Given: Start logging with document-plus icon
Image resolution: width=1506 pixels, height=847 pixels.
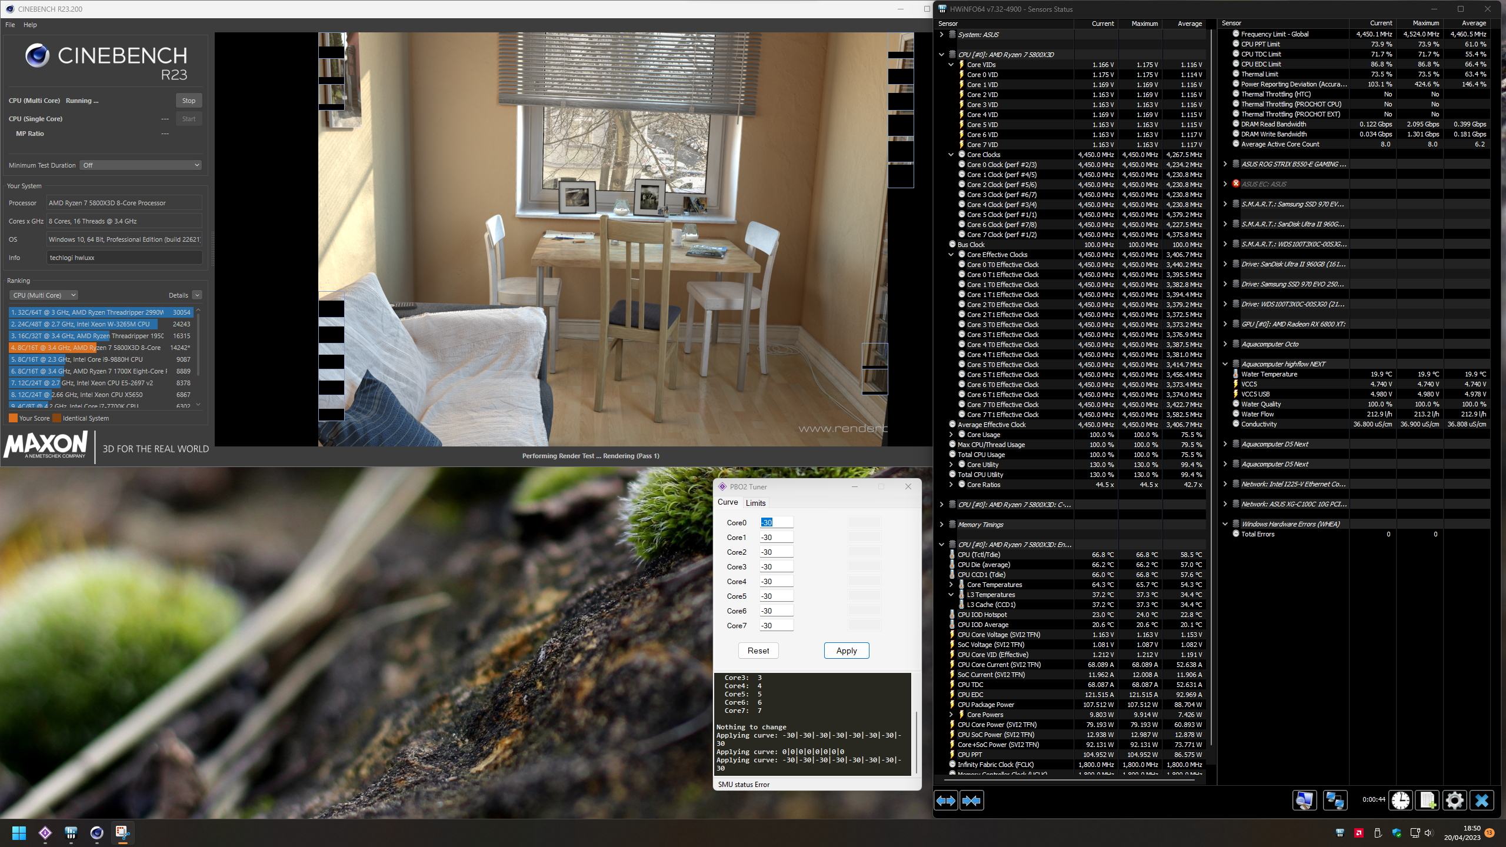Looking at the screenshot, I should (1428, 801).
